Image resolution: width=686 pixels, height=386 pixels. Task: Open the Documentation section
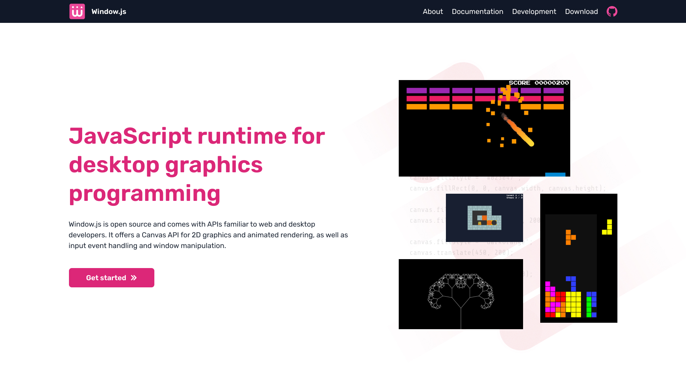point(477,11)
